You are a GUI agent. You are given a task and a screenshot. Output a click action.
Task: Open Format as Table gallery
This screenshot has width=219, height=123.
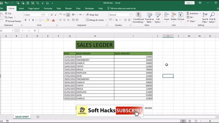pyautogui.click(x=149, y=17)
